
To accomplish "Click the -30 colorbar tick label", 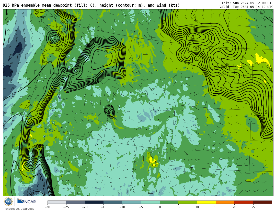I will 47,207.
